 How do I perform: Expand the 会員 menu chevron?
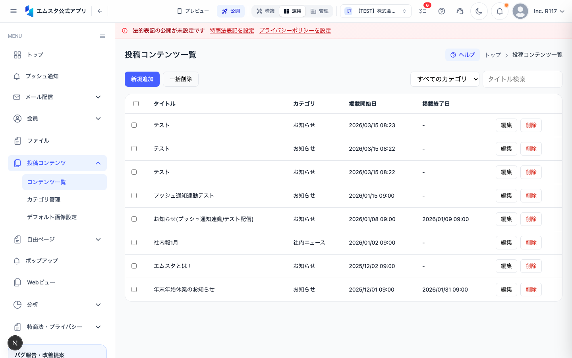[x=98, y=119]
